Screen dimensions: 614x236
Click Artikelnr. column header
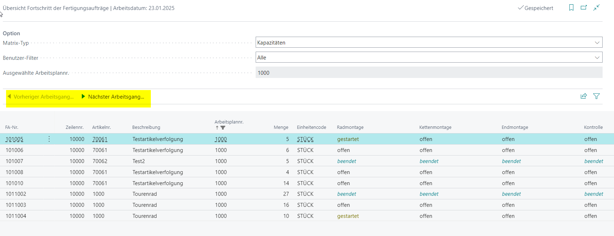point(102,127)
